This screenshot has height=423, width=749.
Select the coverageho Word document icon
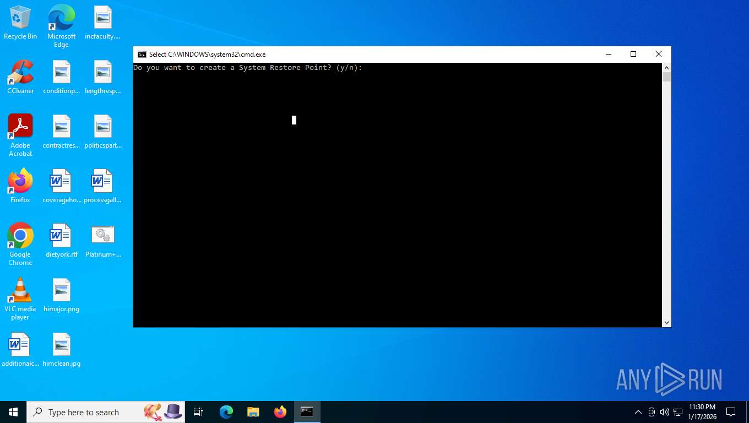coord(61,186)
